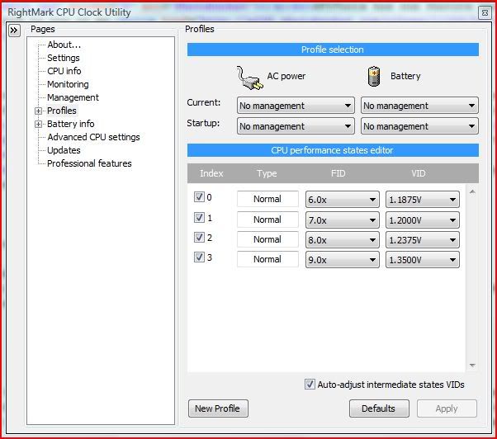Click the Defaults button
This screenshot has height=439, width=497.
(379, 408)
